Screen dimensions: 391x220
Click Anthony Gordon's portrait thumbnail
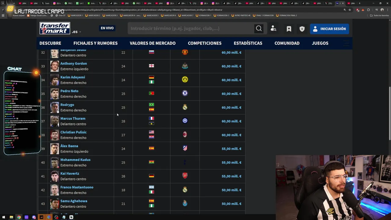[54, 66]
